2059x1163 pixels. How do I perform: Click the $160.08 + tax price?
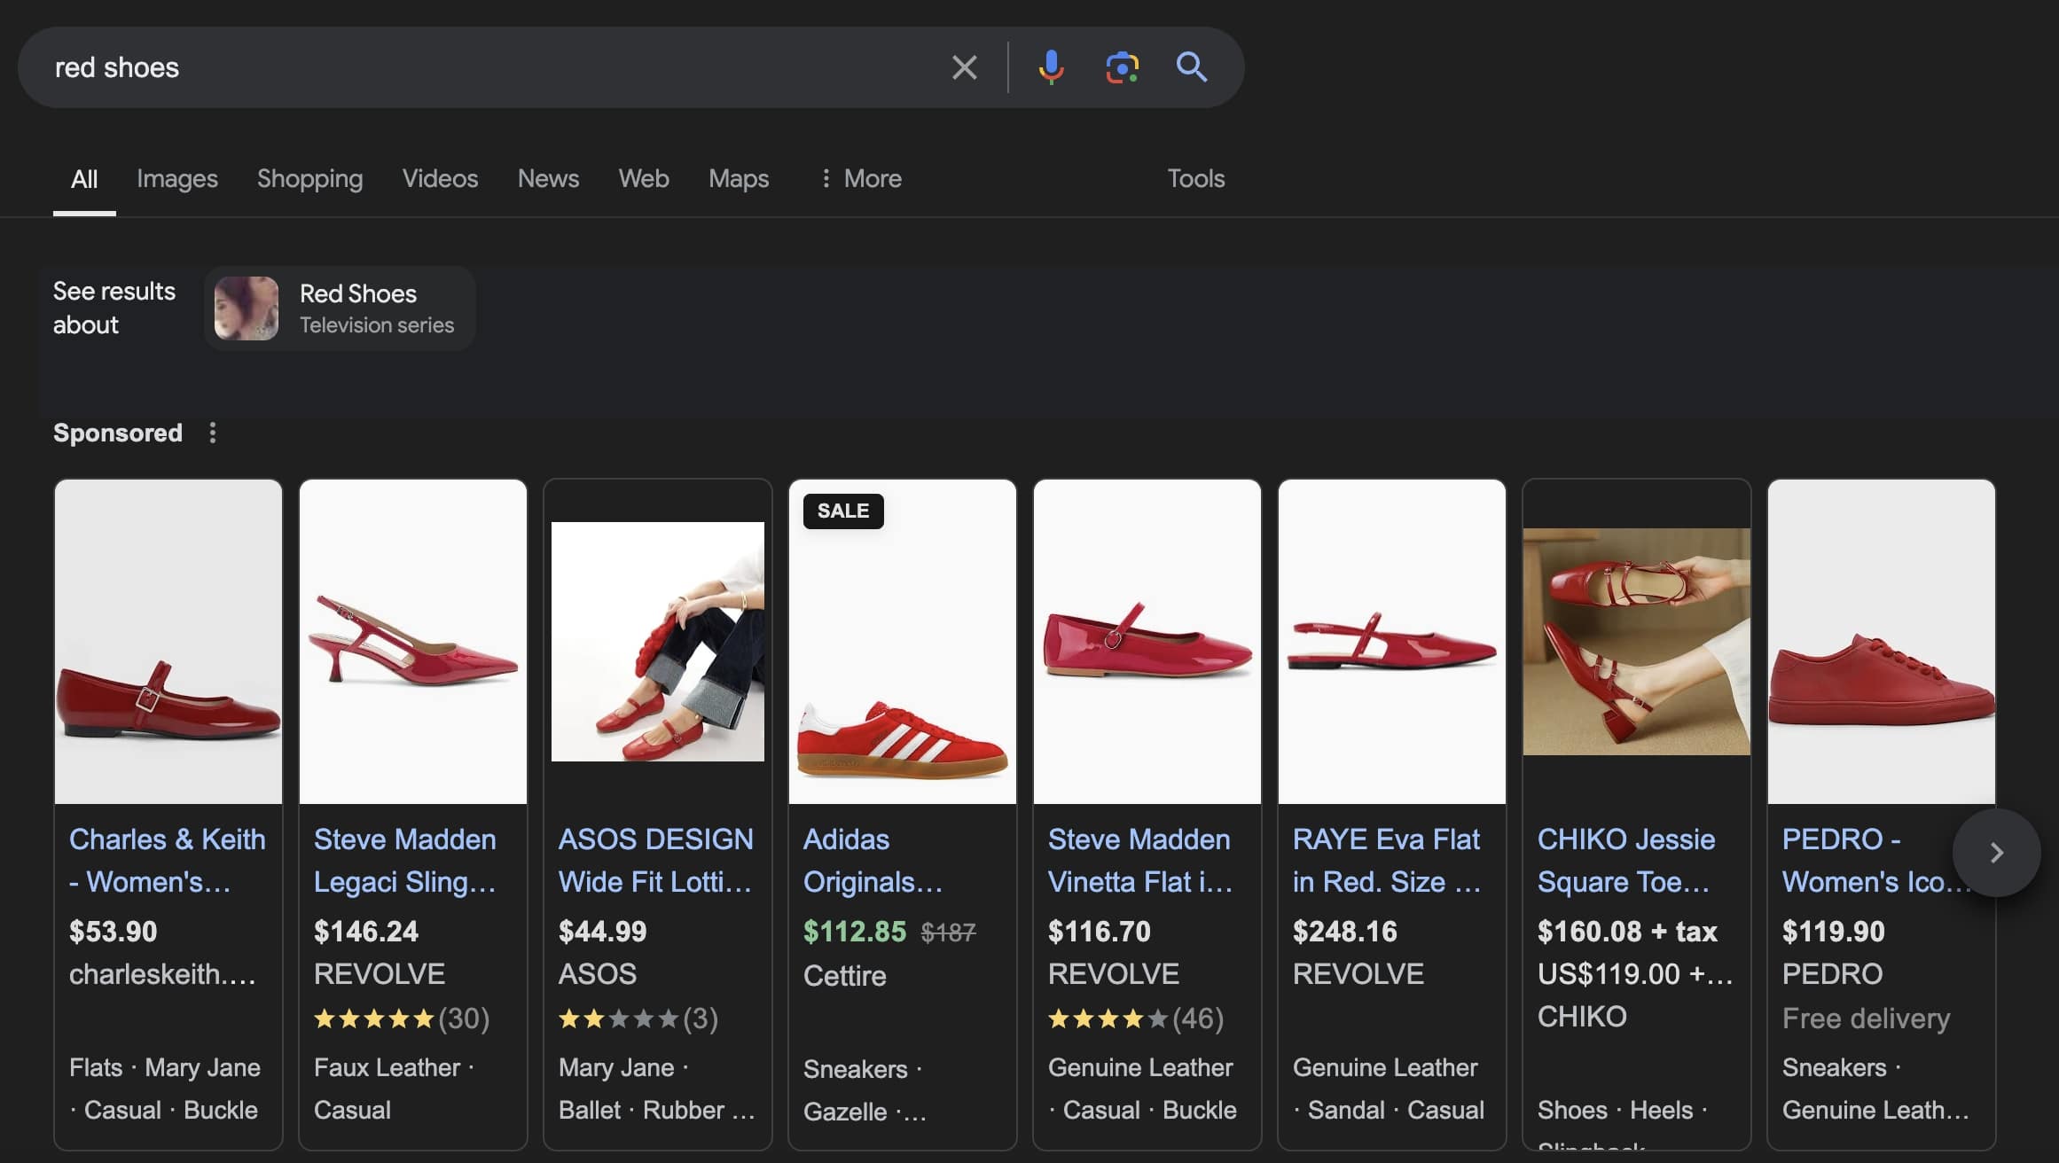[x=1627, y=932]
